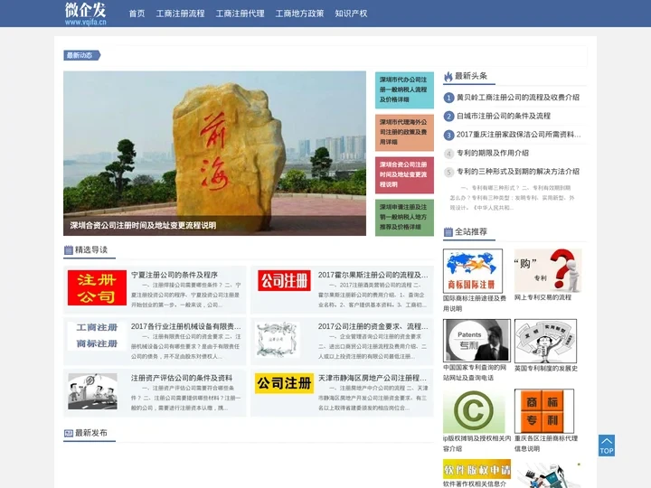
Task: Click number 4 badge beside 专利的期限
Action: pos(448,154)
